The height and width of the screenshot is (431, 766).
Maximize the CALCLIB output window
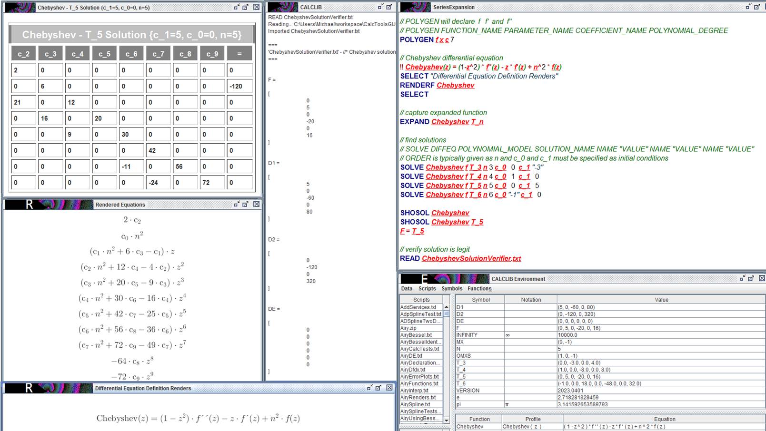pos(389,7)
